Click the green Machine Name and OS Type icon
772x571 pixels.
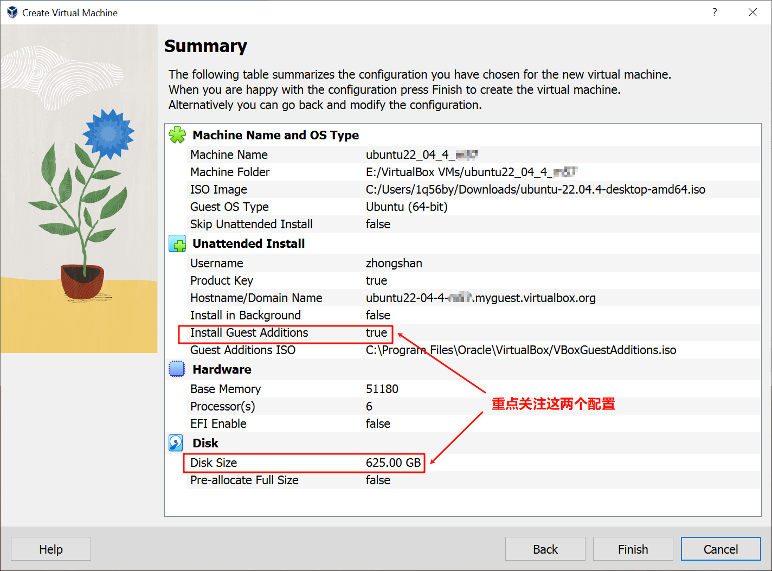pyautogui.click(x=177, y=135)
